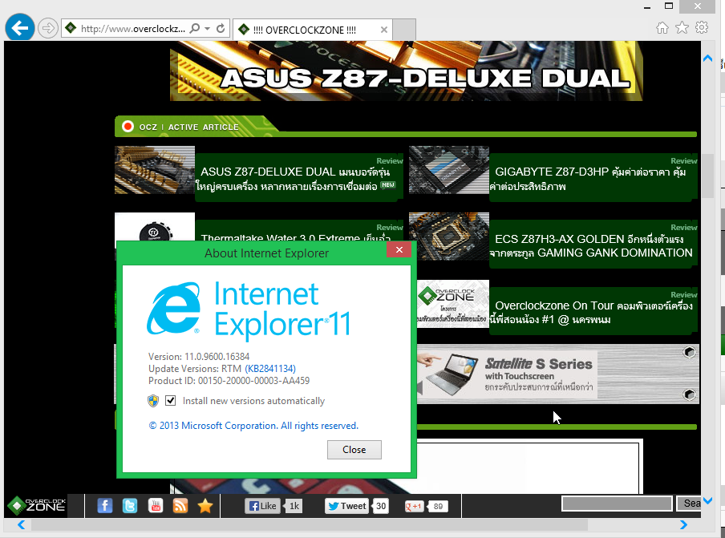The width and height of the screenshot is (725, 538).
Task: Click the gold star favorite icon
Action: point(205,506)
